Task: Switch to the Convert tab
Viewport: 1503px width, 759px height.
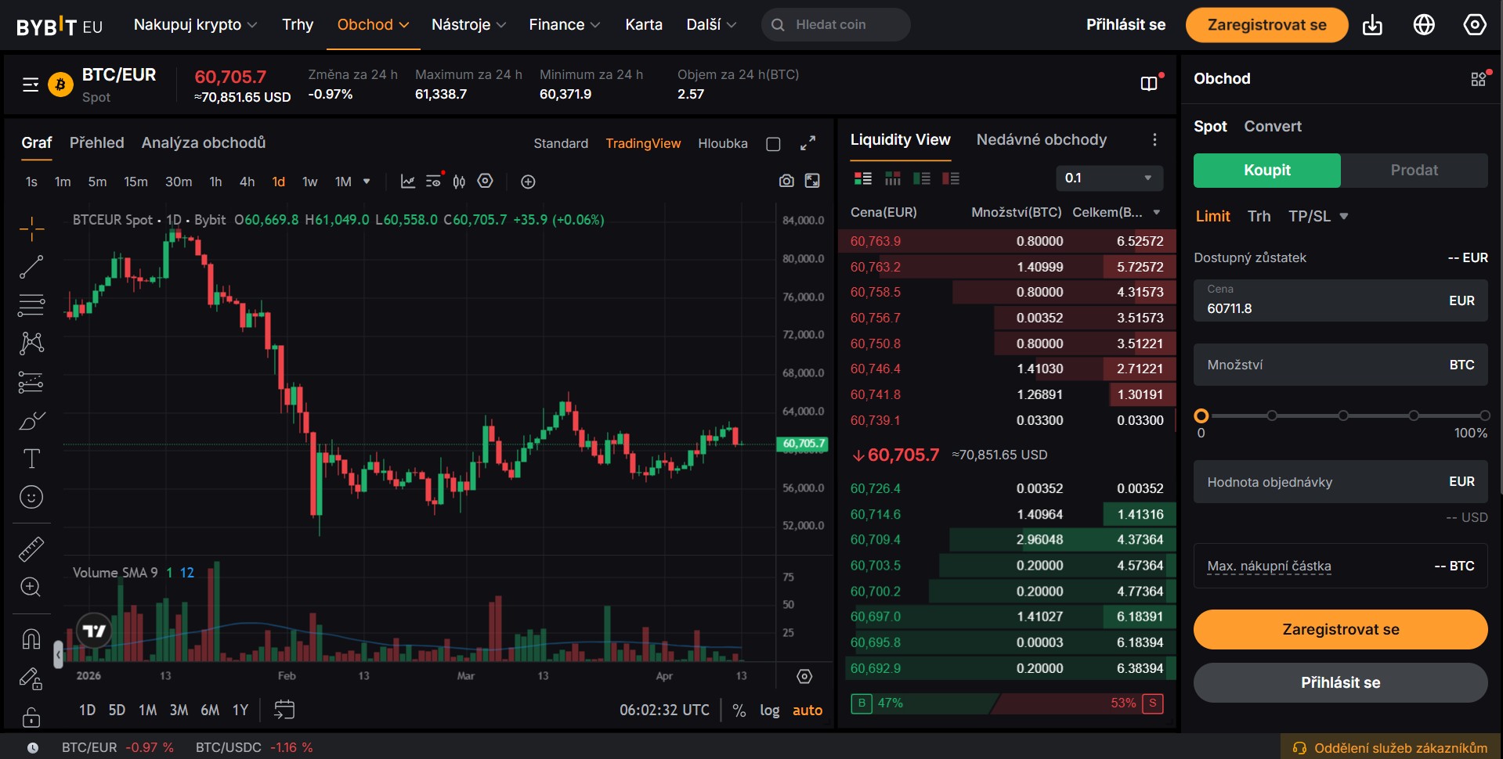Action: [x=1272, y=127]
